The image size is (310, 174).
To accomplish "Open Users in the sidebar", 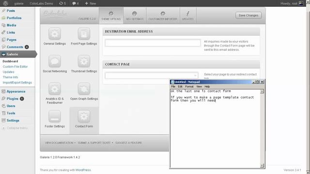I will click(11, 106).
